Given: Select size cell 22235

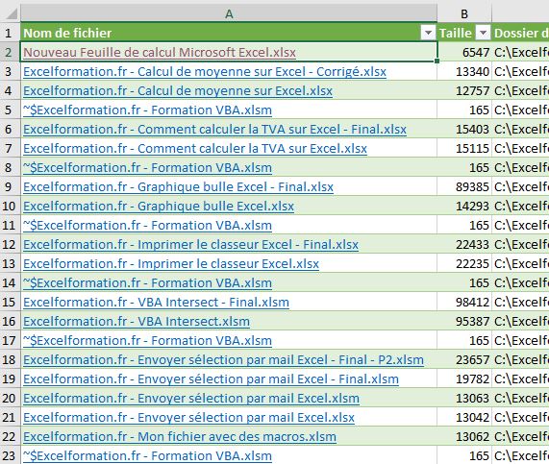Looking at the screenshot, I should [464, 264].
